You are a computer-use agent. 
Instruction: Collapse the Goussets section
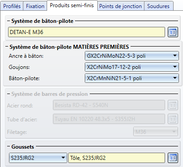point(9,146)
